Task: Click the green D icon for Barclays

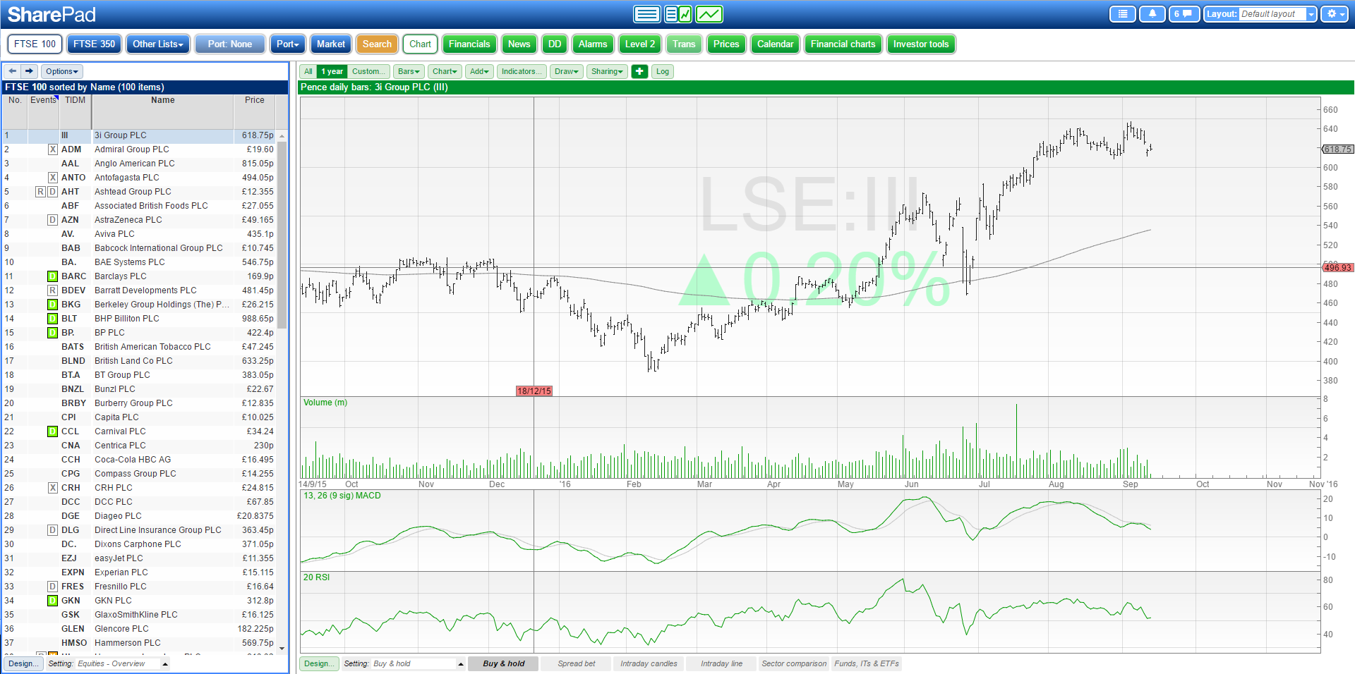Action: [52, 276]
